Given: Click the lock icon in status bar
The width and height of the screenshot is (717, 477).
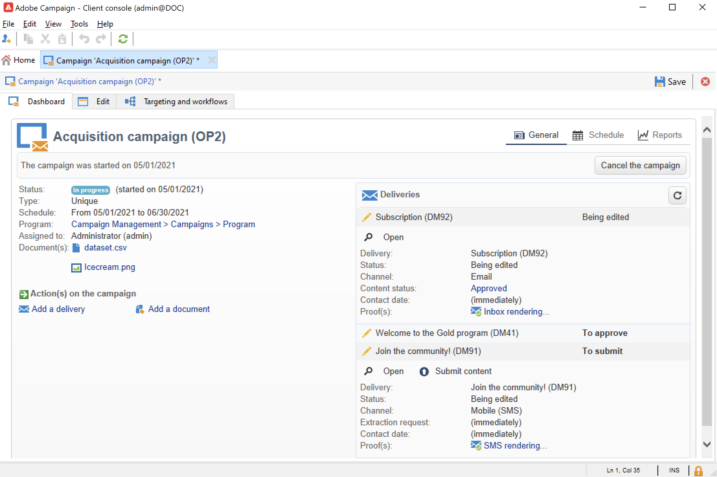Looking at the screenshot, I should click(698, 471).
